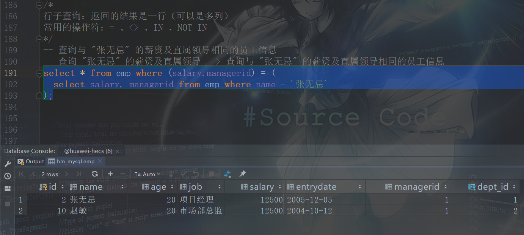Screen dimensions: 524x235
Task: Collapse comment block at line 185
Action: tap(39, 5)
